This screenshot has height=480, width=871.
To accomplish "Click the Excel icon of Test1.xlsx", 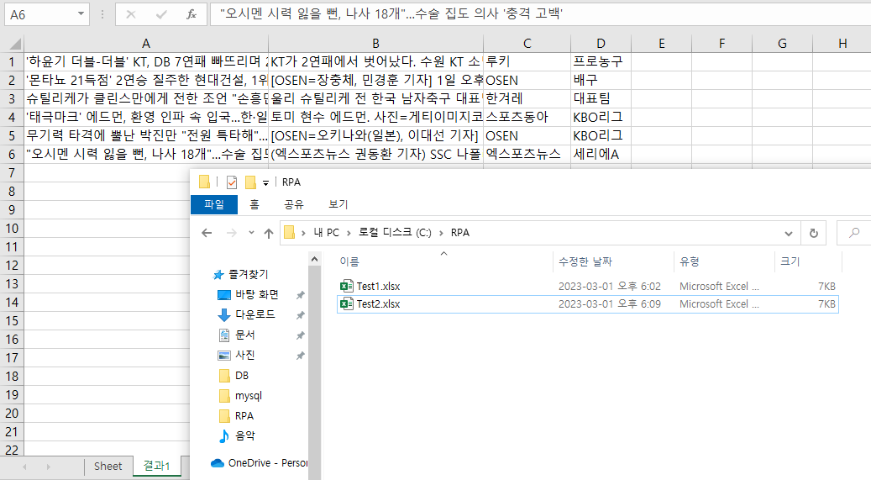I will point(347,287).
